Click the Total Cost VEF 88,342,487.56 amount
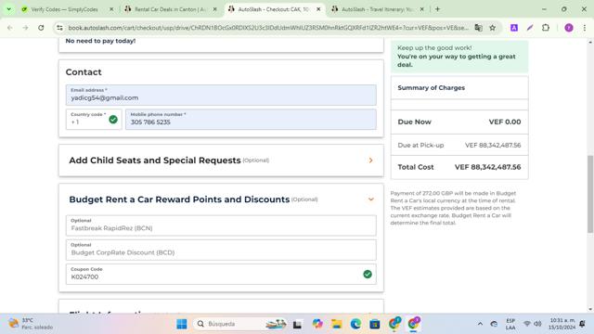 487,167
